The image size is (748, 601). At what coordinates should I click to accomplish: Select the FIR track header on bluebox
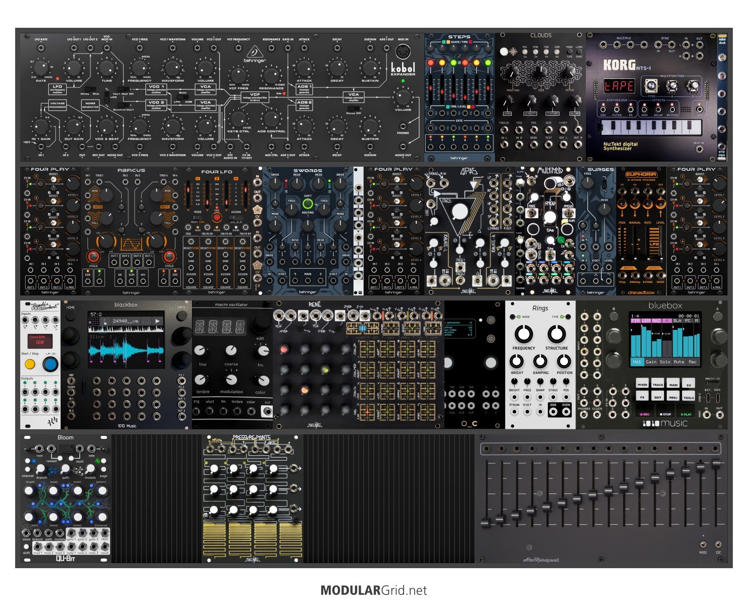coord(635,321)
